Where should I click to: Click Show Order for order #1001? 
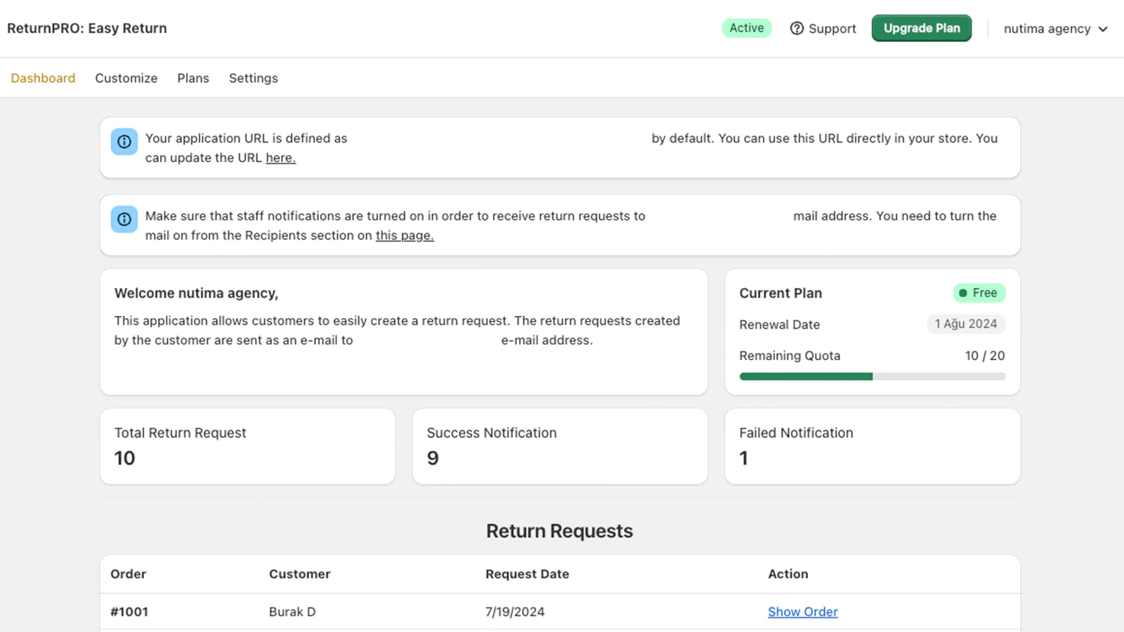click(803, 612)
